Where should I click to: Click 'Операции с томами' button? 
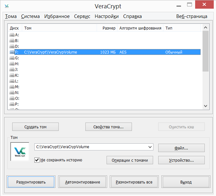coord(130,160)
